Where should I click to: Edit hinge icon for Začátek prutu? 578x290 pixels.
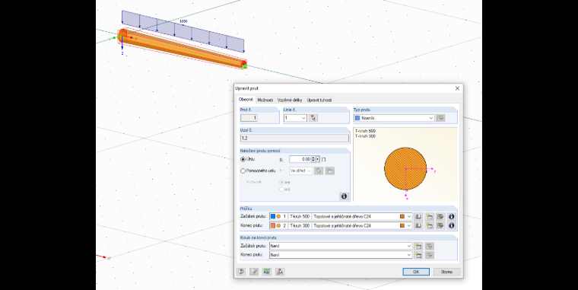(x=429, y=246)
